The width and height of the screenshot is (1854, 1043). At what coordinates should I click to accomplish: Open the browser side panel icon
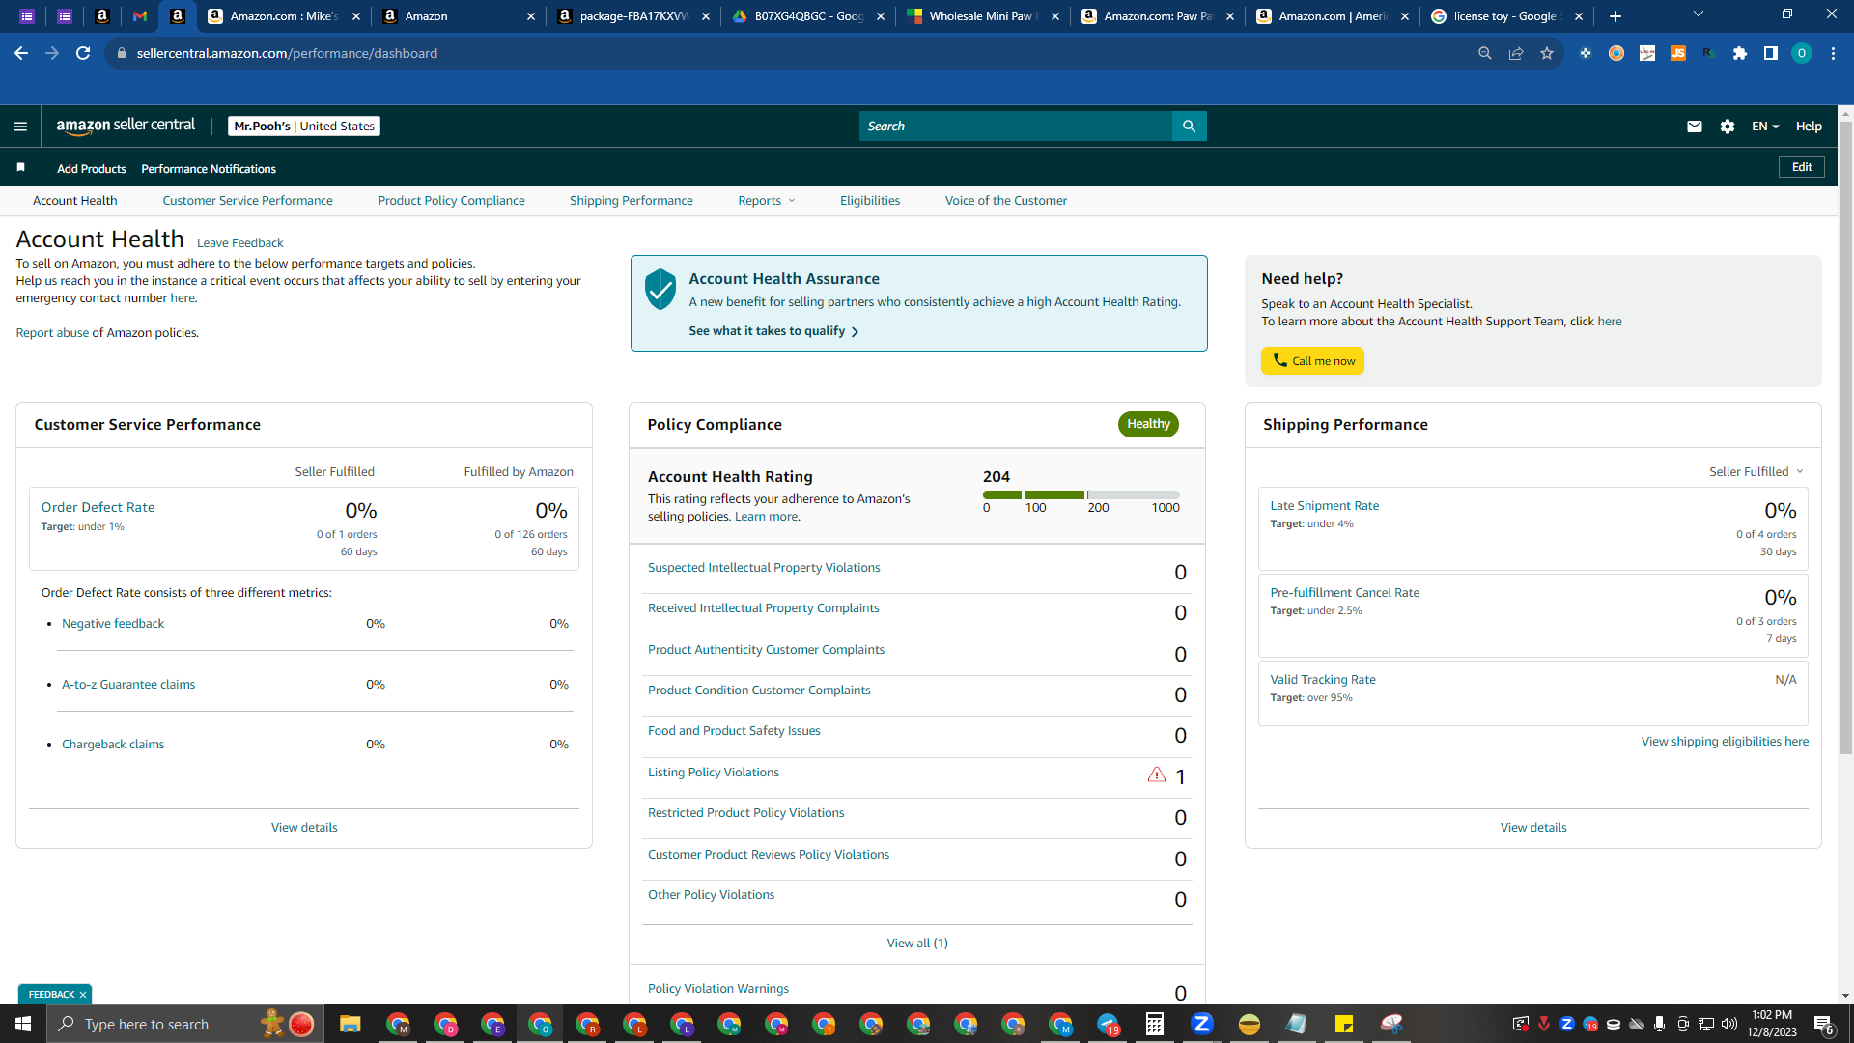click(x=1771, y=53)
